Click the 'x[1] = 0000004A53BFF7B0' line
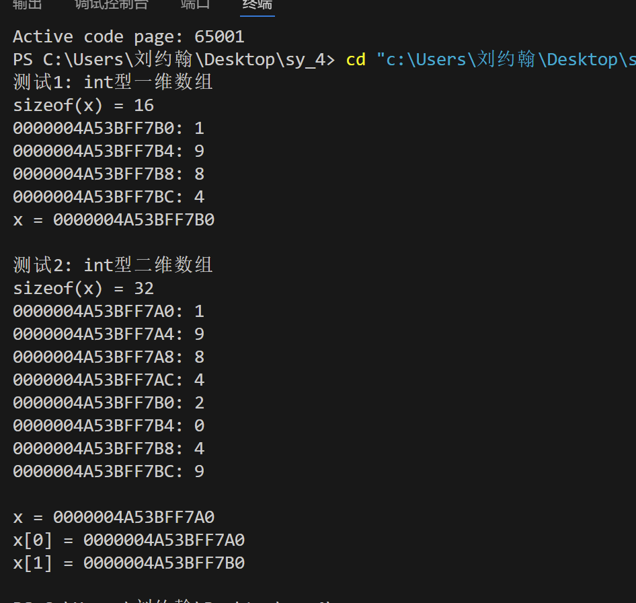The height and width of the screenshot is (603, 636). pyautogui.click(x=129, y=563)
